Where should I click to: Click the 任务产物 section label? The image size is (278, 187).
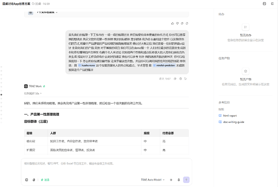tap(224, 58)
